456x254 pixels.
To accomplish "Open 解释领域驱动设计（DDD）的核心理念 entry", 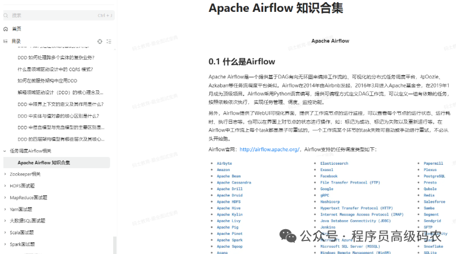I will 61,93.
